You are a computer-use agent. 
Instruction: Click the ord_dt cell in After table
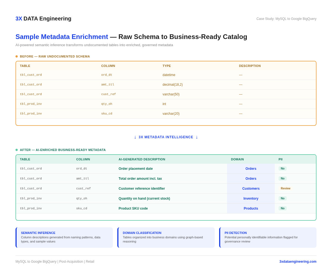point(82,169)
